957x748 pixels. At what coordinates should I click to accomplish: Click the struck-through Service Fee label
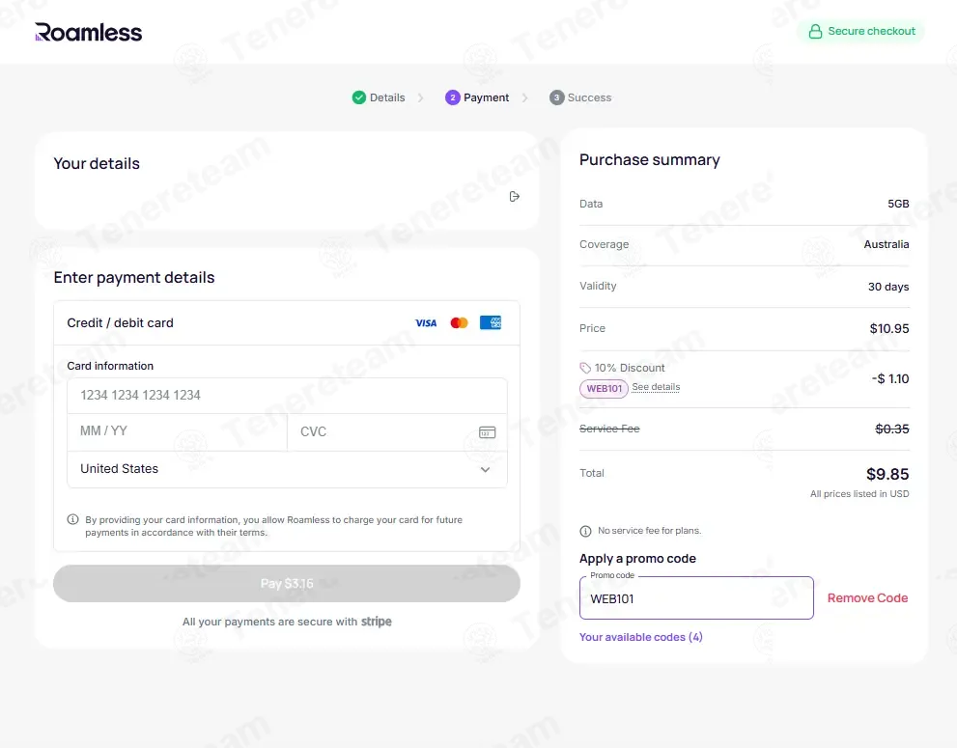(x=609, y=429)
